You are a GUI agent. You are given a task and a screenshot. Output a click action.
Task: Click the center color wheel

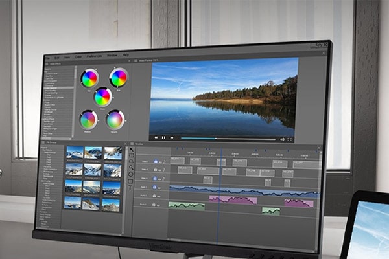102,97
